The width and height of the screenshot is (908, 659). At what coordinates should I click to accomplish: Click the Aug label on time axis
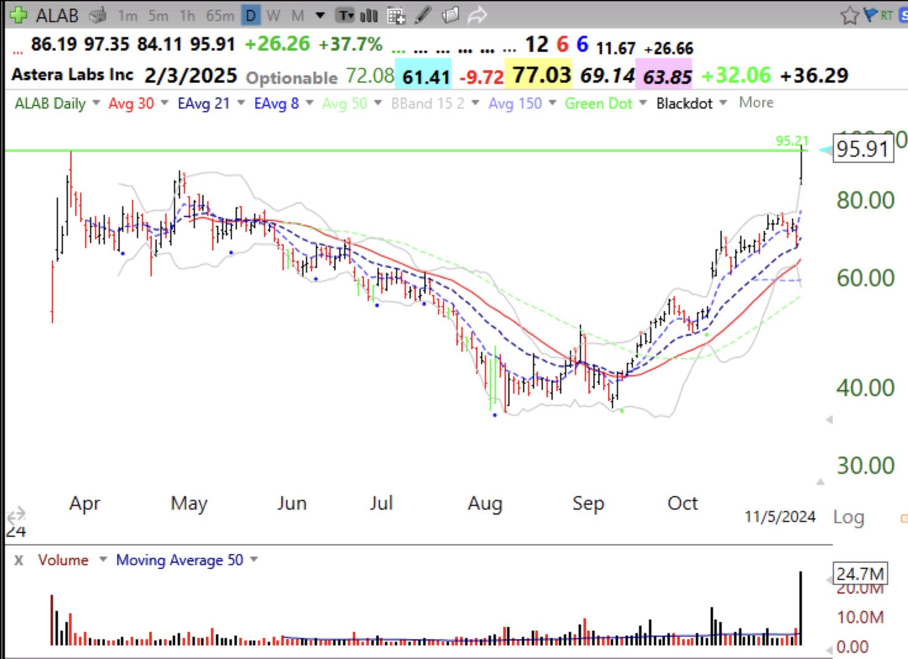point(485,504)
